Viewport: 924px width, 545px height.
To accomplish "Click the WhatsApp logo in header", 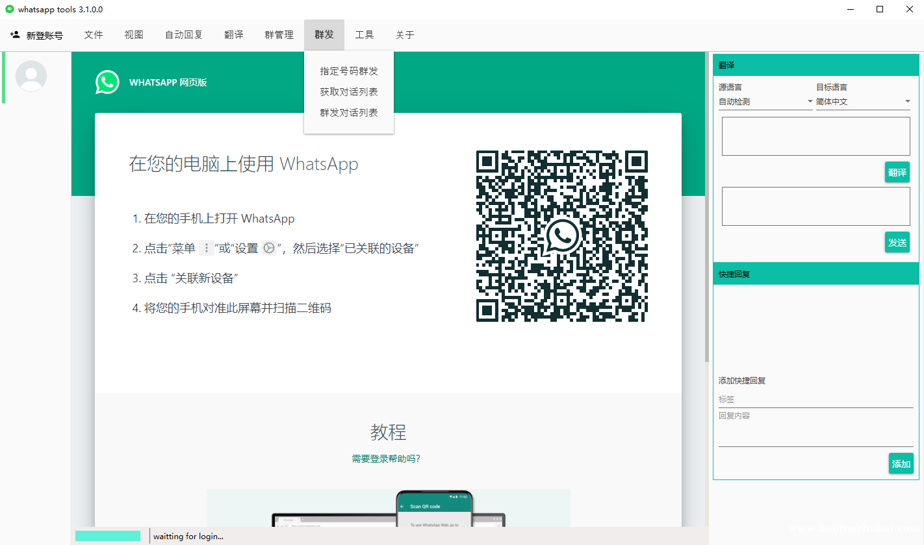I will [x=107, y=82].
